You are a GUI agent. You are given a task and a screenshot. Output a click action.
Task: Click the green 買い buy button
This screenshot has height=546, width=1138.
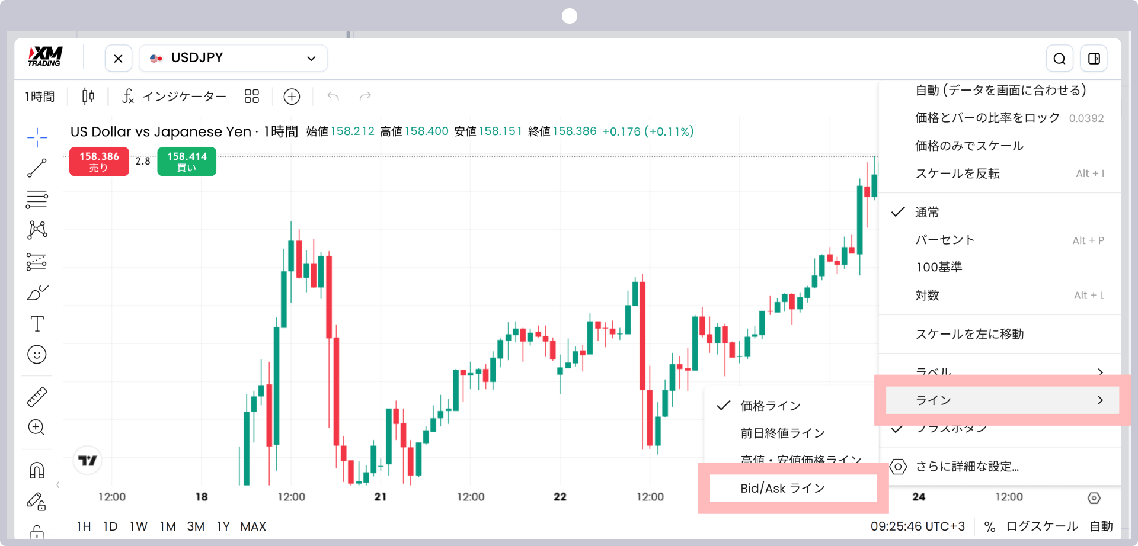[x=187, y=162]
